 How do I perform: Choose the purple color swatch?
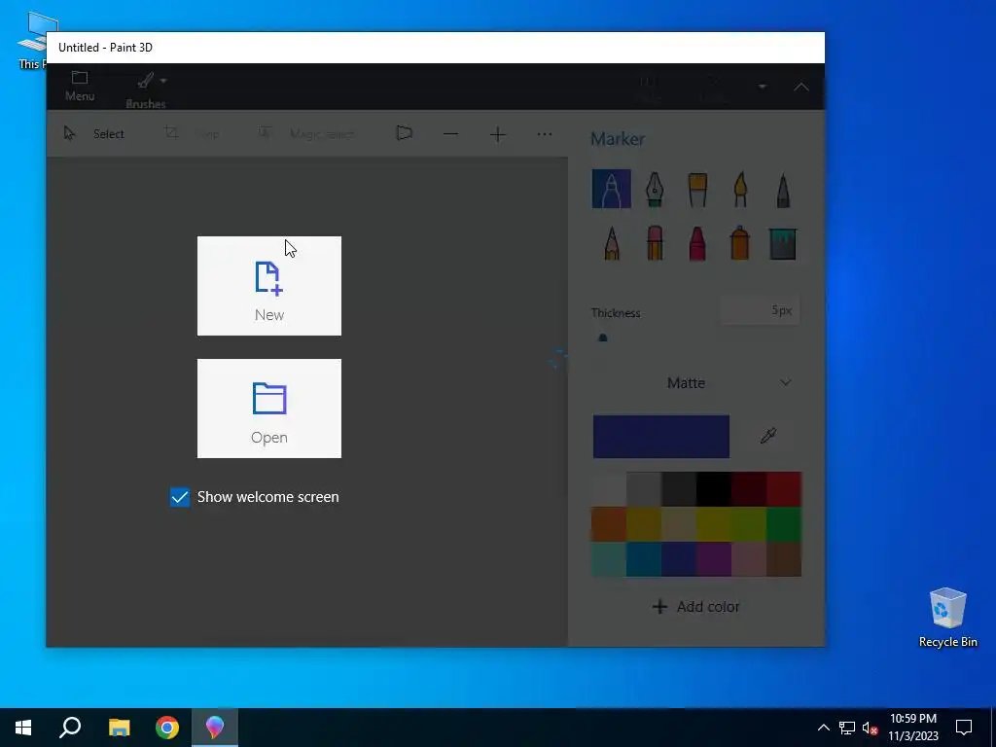coord(714,559)
